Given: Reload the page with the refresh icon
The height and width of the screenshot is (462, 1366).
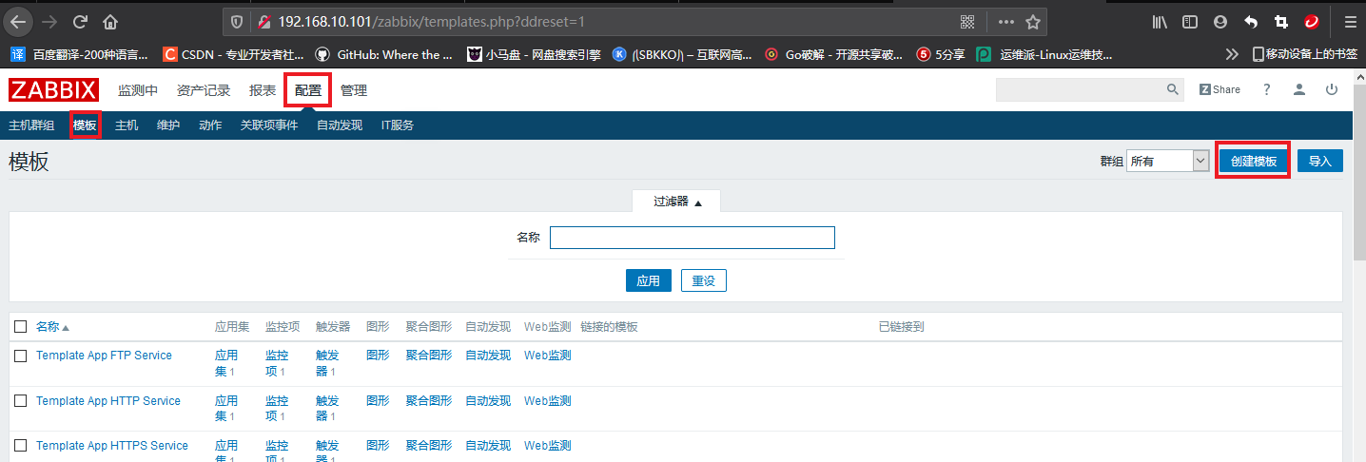Looking at the screenshot, I should click(80, 21).
